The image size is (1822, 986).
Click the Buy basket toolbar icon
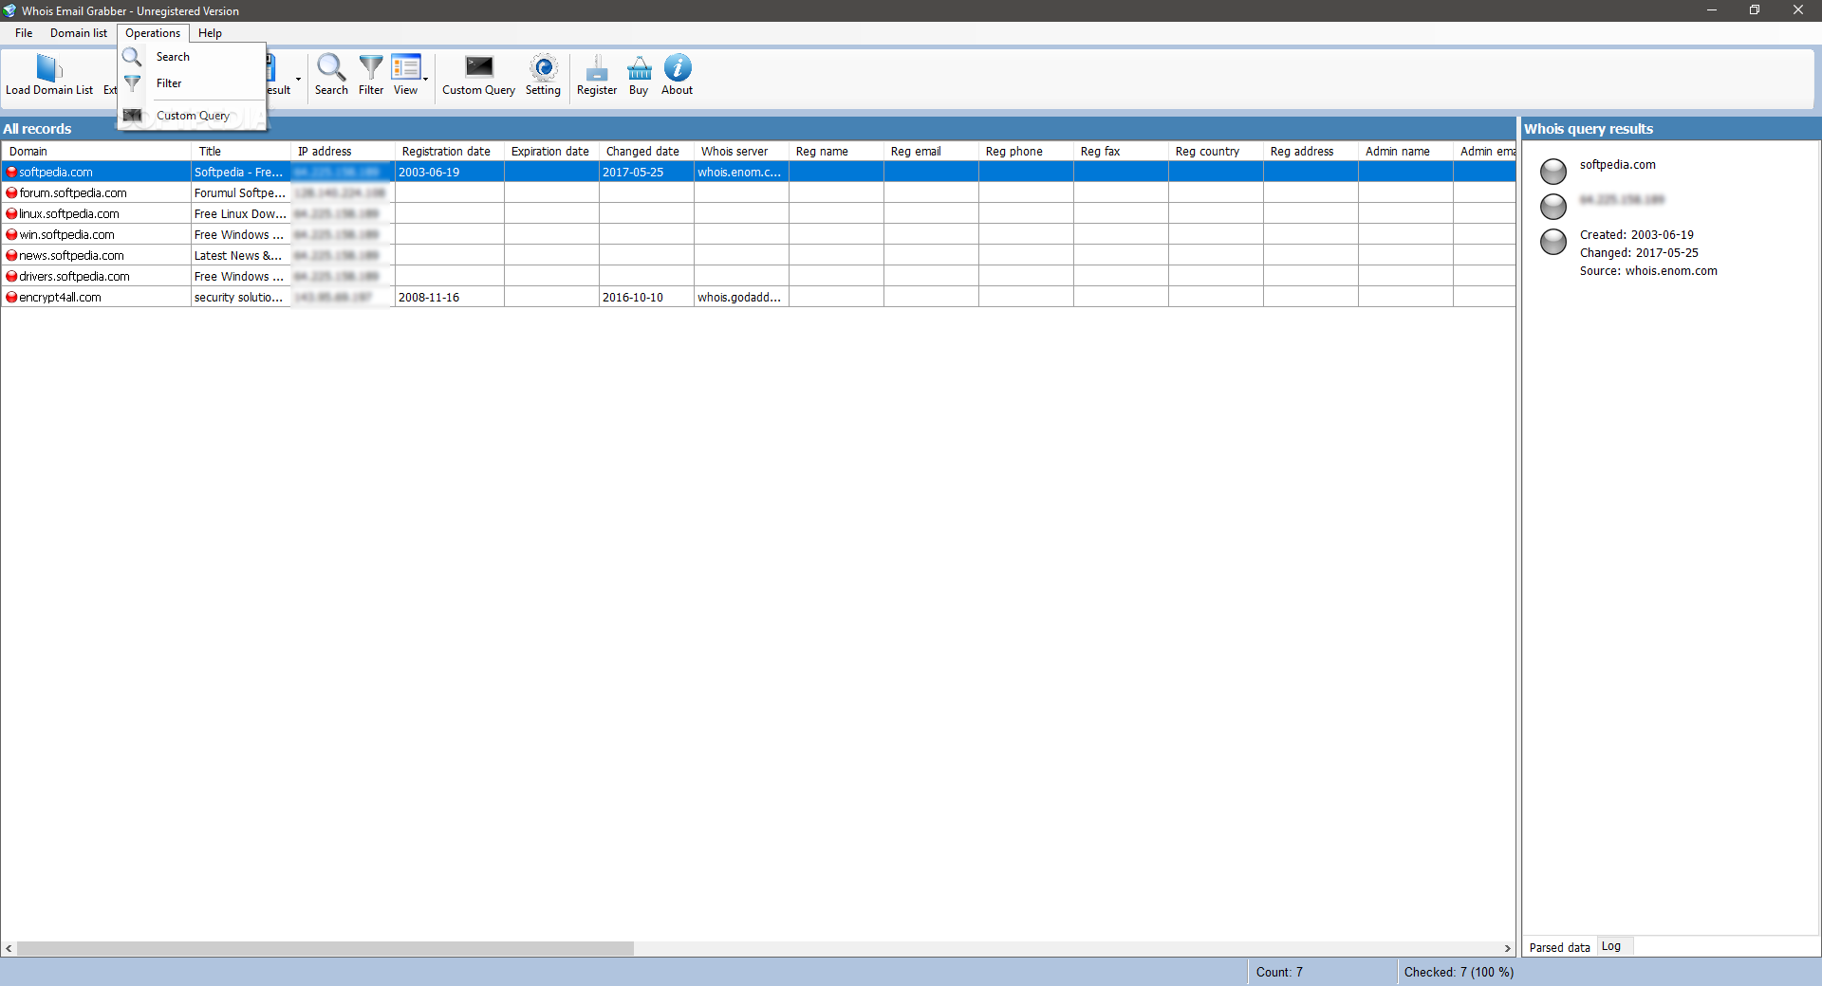tap(640, 67)
